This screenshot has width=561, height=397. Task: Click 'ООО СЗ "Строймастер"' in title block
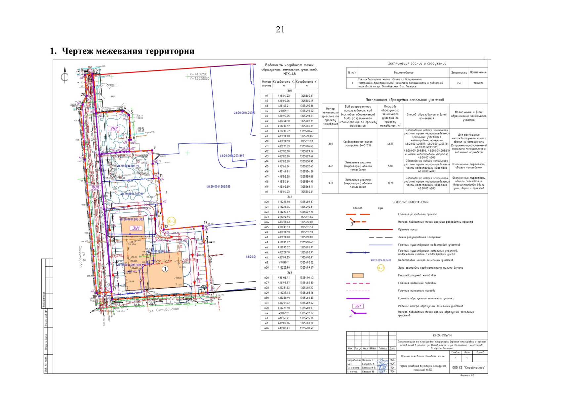(x=468, y=368)
